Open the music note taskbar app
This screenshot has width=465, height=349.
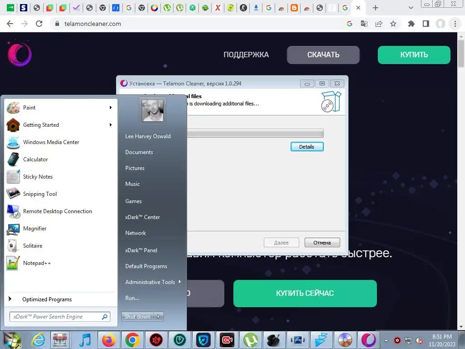click(x=85, y=340)
